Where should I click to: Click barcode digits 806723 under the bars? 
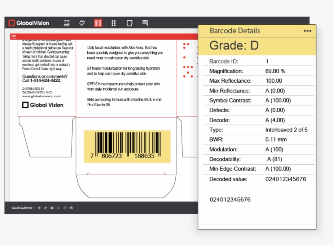point(112,156)
